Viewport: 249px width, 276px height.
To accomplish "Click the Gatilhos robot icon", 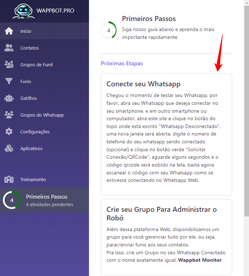I will pos(9,98).
